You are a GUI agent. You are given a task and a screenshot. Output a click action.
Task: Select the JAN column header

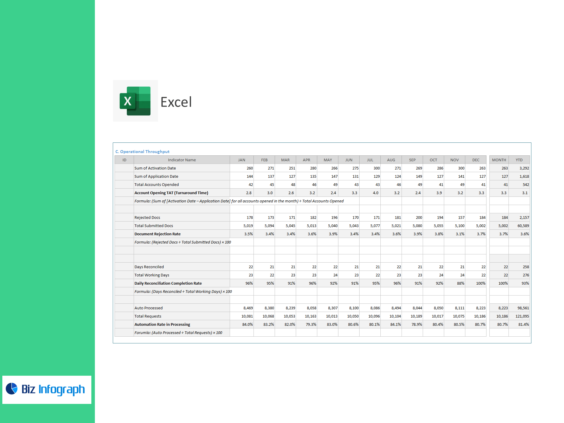241,160
